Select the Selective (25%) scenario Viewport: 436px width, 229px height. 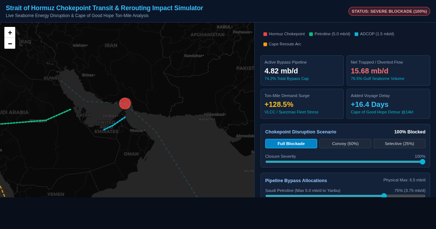click(x=399, y=144)
